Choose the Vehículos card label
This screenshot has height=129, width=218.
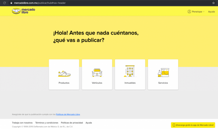[97, 83]
